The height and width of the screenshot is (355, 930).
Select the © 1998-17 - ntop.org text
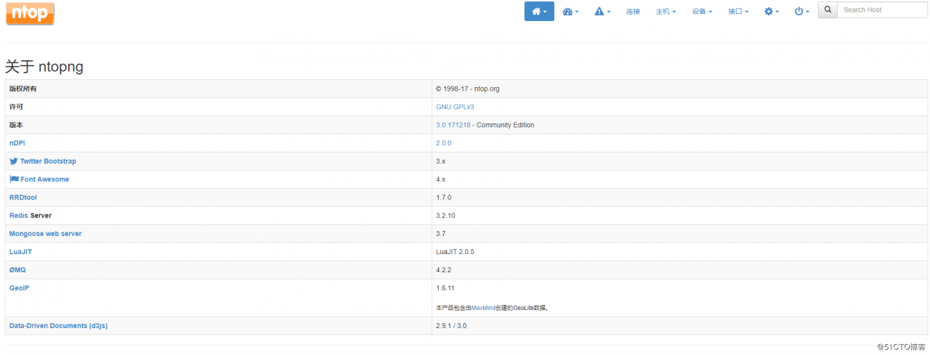click(467, 89)
